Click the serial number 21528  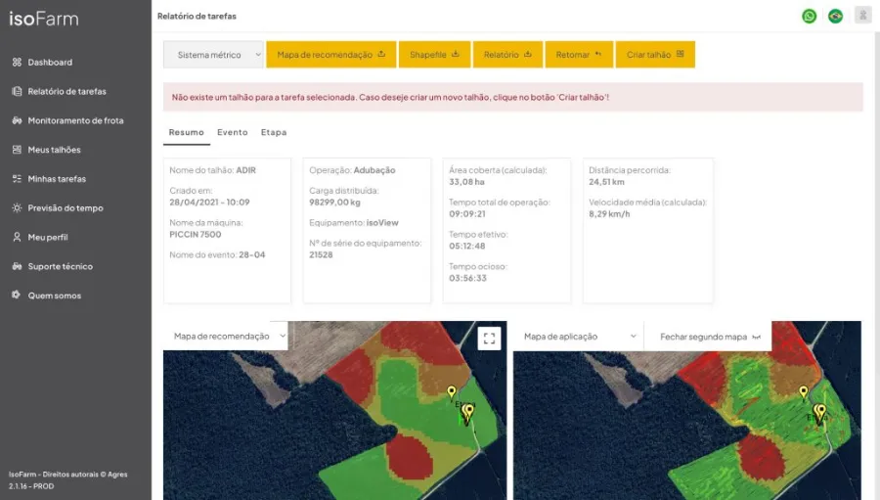point(321,255)
